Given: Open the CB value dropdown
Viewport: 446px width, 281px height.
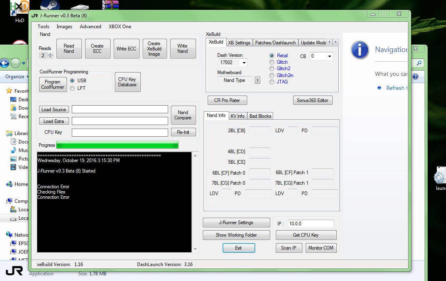Looking at the screenshot, I should click(329, 56).
